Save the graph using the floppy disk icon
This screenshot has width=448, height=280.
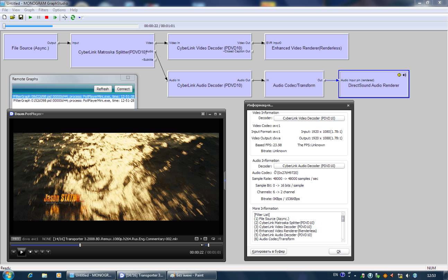pyautogui.click(x=21, y=17)
